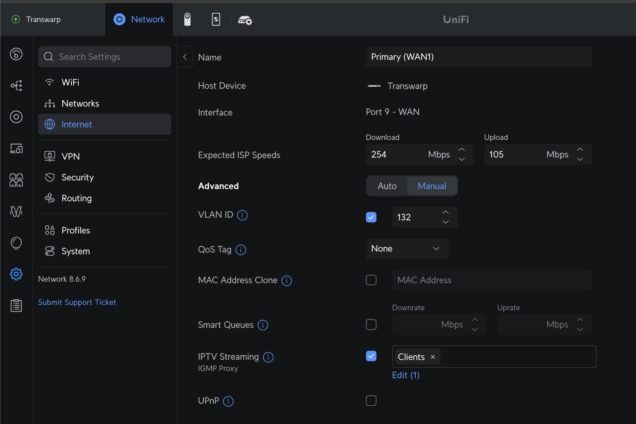Open the Protect camera application icon

click(187, 19)
